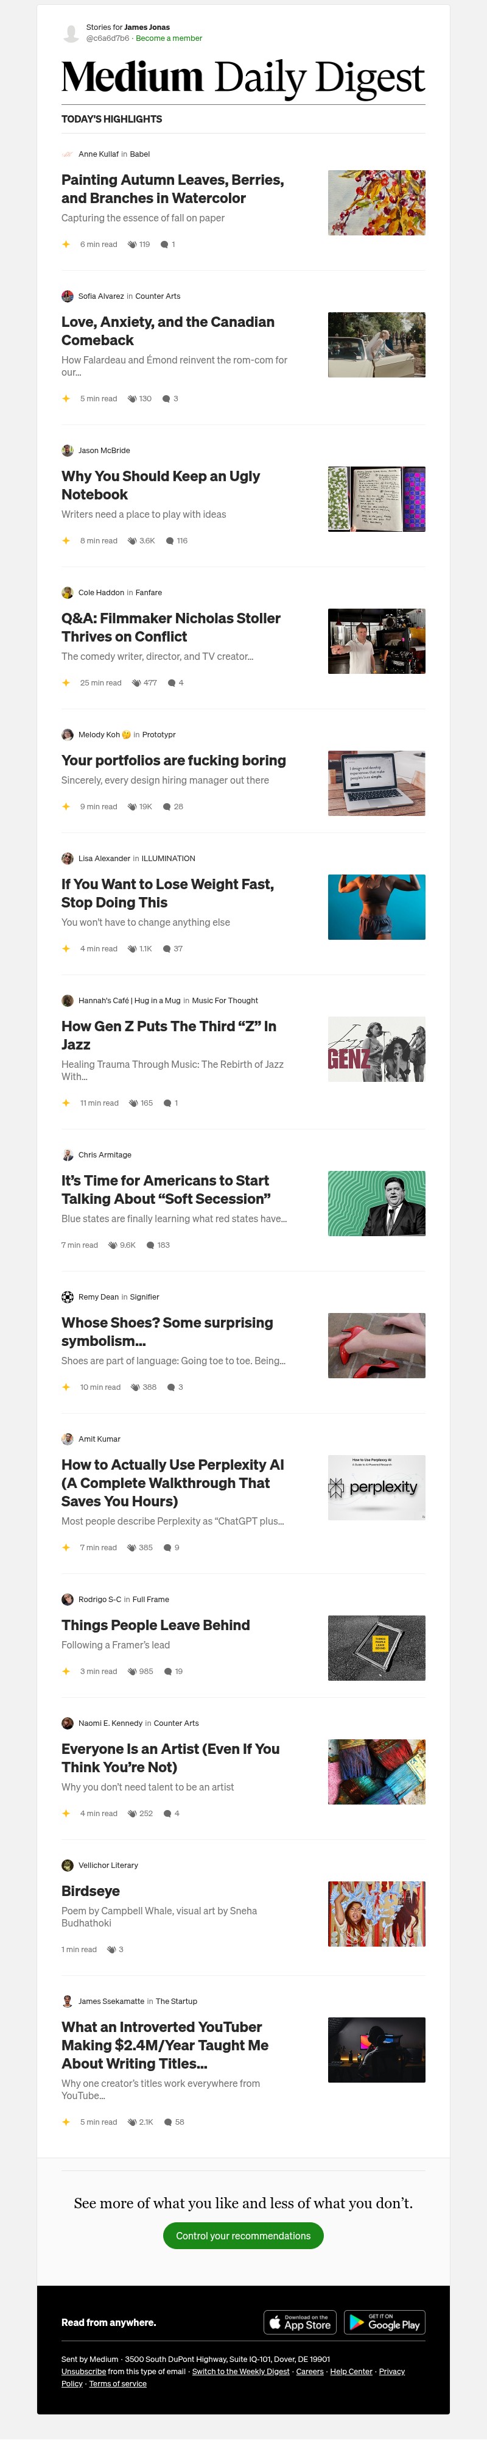Open Things People Leave Behind headline
487x2440 pixels.
pos(155,1625)
